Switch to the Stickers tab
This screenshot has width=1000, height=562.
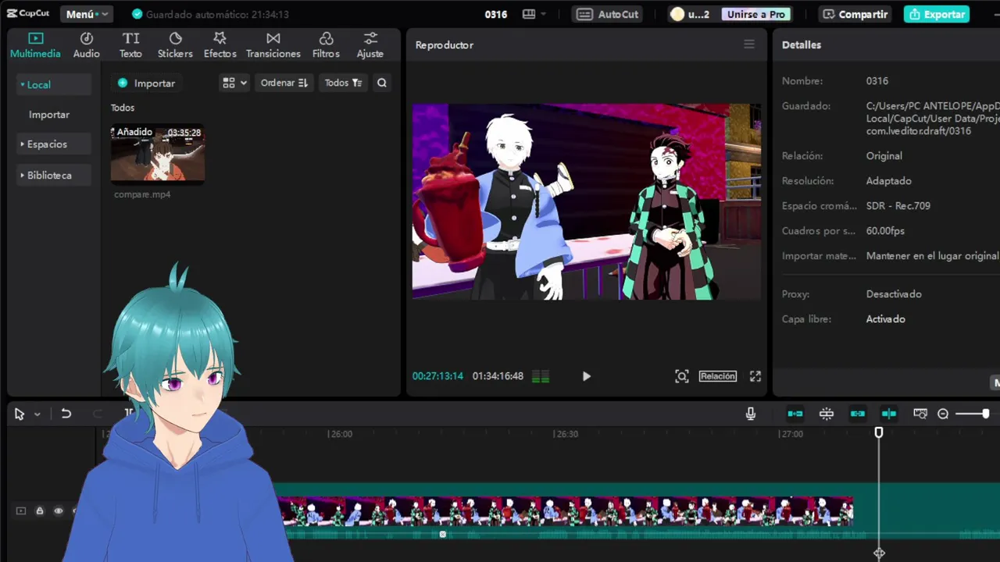click(x=175, y=45)
